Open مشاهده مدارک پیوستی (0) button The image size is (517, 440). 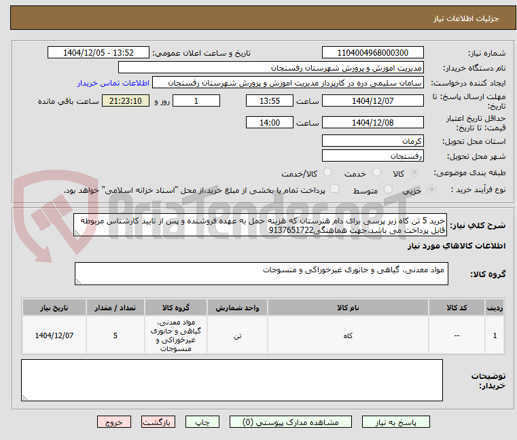coord(291,422)
